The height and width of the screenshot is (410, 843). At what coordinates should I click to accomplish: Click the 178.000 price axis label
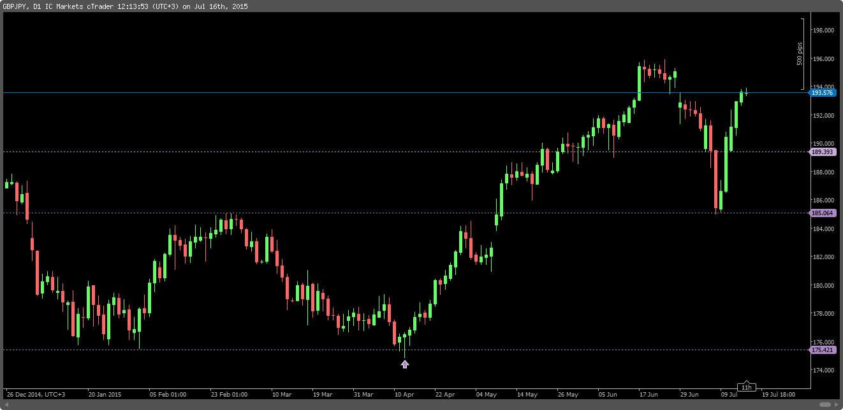pyautogui.click(x=823, y=313)
